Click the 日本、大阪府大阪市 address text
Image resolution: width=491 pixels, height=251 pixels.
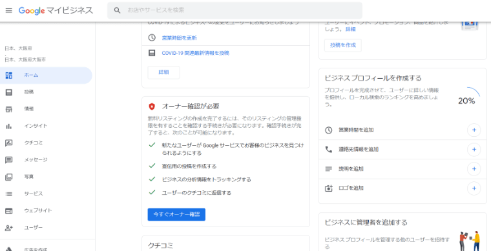(25, 59)
